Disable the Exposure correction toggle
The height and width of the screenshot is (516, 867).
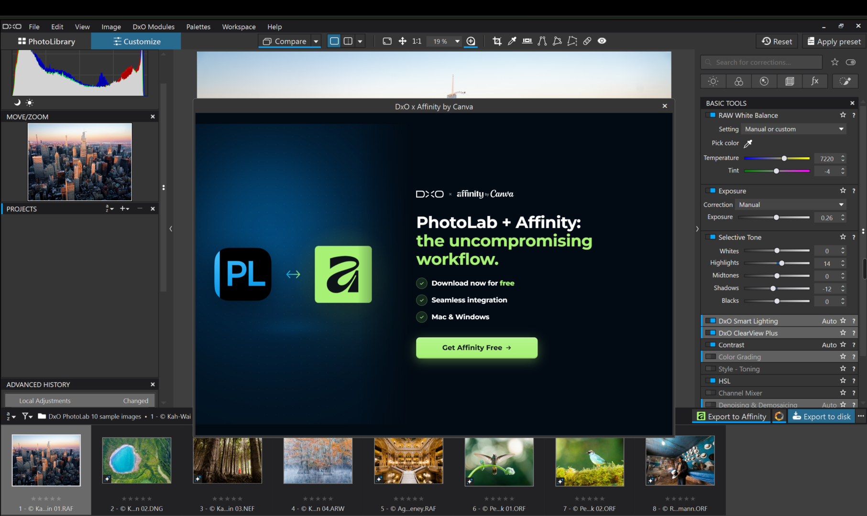[711, 191]
